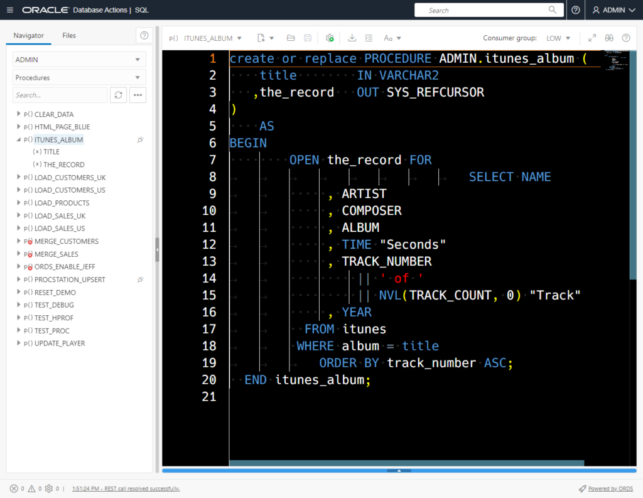The height and width of the screenshot is (498, 643).
Task: Click the save disk icon
Action: coord(308,38)
